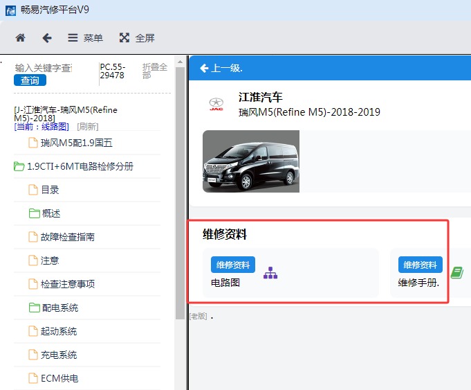471x390 pixels.
Task: Open the 目录 document item
Action: click(50, 190)
